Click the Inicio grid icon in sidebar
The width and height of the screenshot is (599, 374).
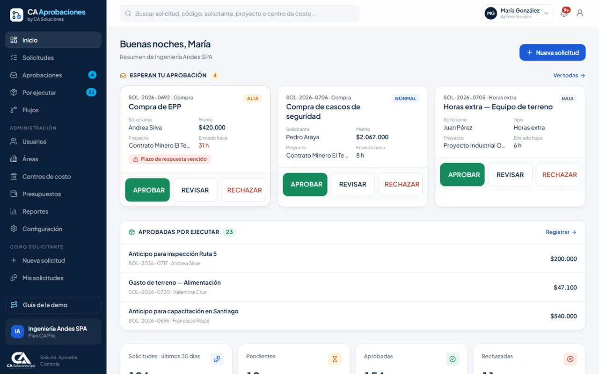tap(14, 40)
